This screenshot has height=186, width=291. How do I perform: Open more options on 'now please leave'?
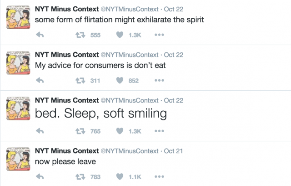pyautogui.click(x=159, y=177)
